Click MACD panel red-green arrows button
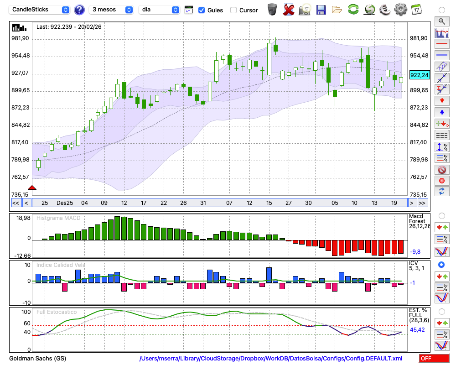 pos(442,227)
